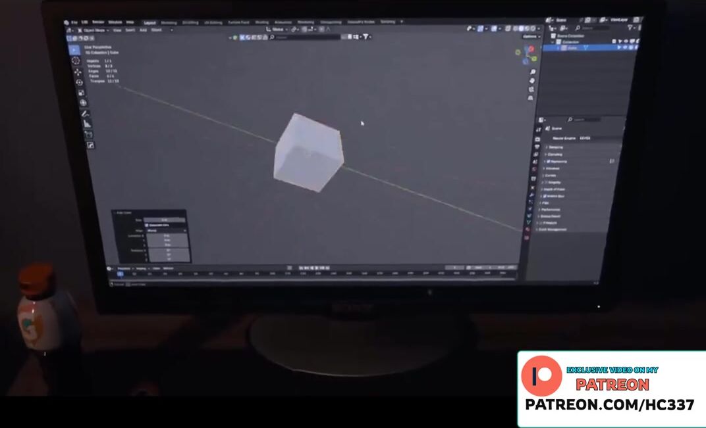This screenshot has width=706, height=428.
Task: Toggle snapping magnet in viewport header
Action: point(304,29)
